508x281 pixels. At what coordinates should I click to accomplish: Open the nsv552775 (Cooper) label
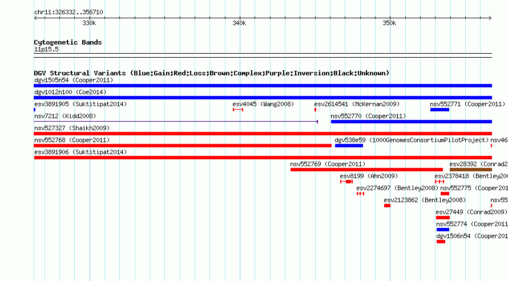tap(474, 188)
